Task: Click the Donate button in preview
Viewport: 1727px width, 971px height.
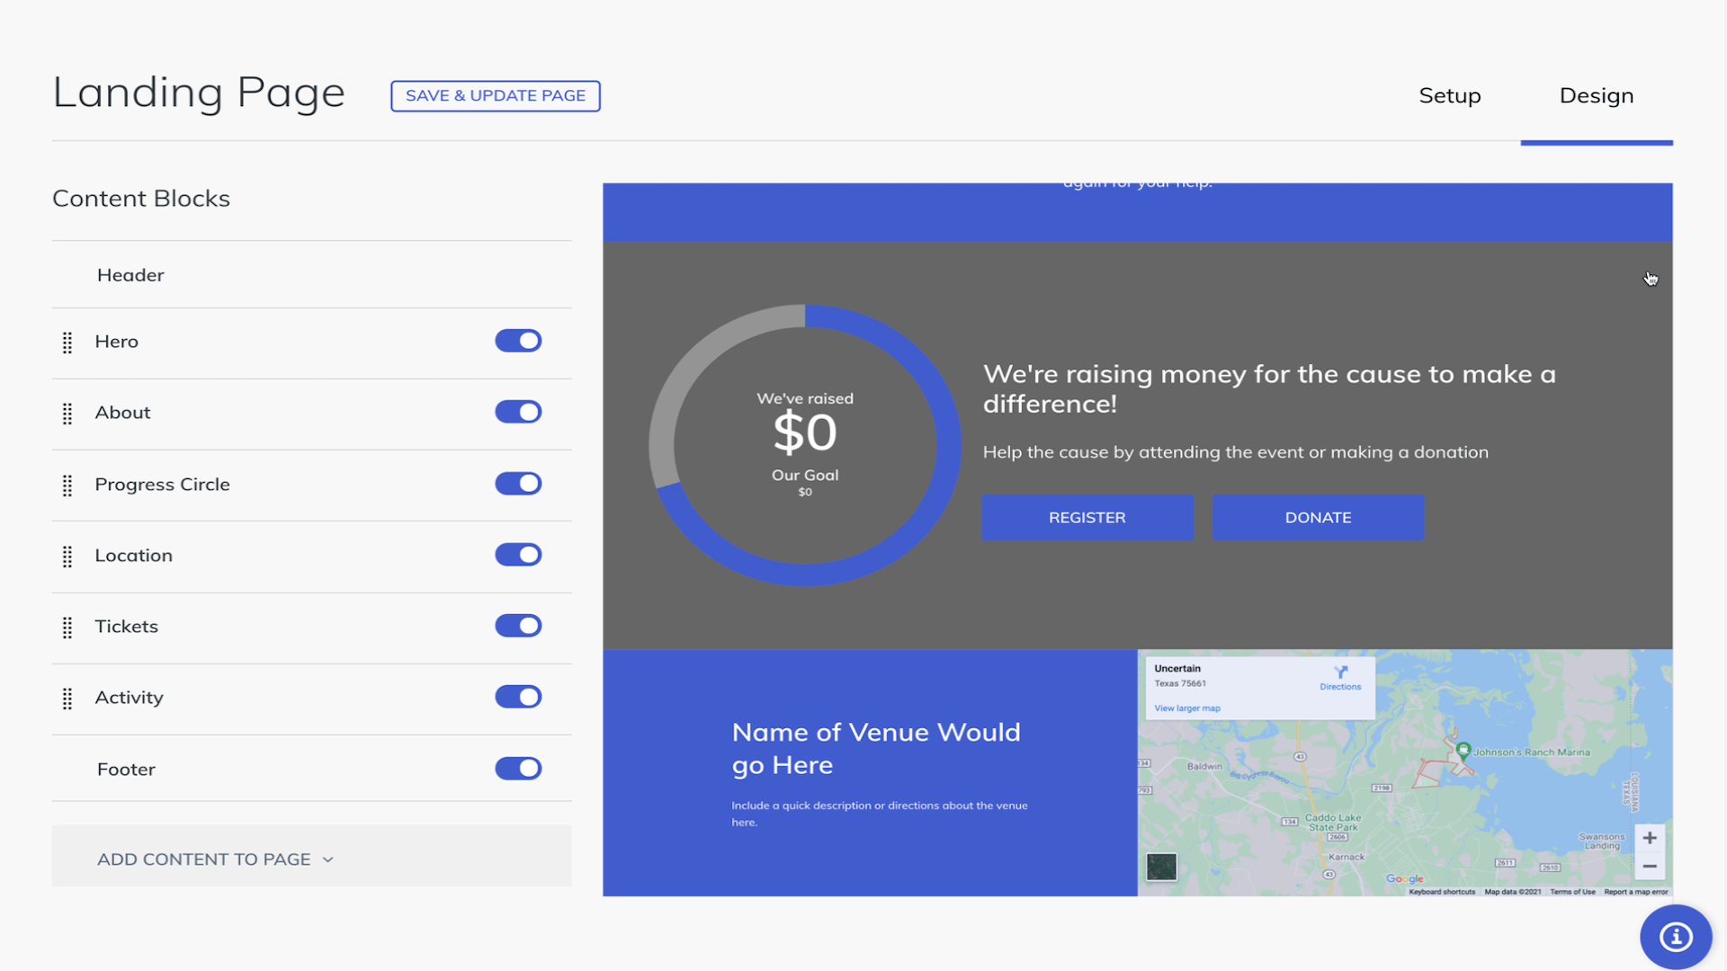Action: tap(1318, 517)
